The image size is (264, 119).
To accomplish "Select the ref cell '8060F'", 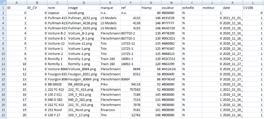I will point(131,79).
